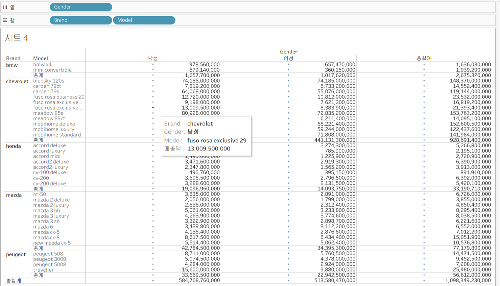The width and height of the screenshot is (500, 286).
Task: Click the sheet title 시트 4
Action: 17,38
